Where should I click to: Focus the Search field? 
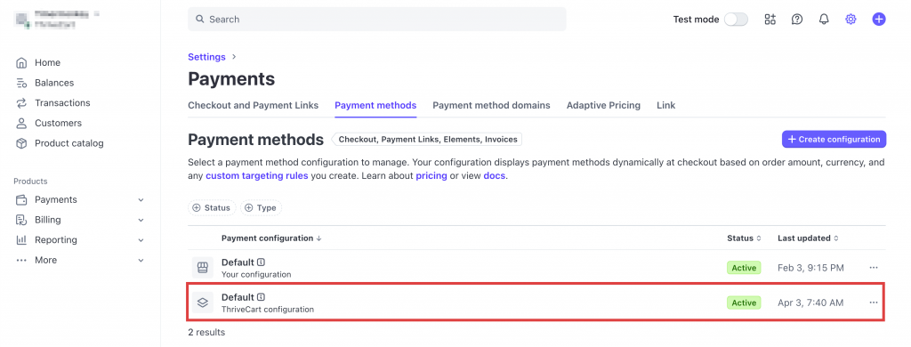(376, 20)
